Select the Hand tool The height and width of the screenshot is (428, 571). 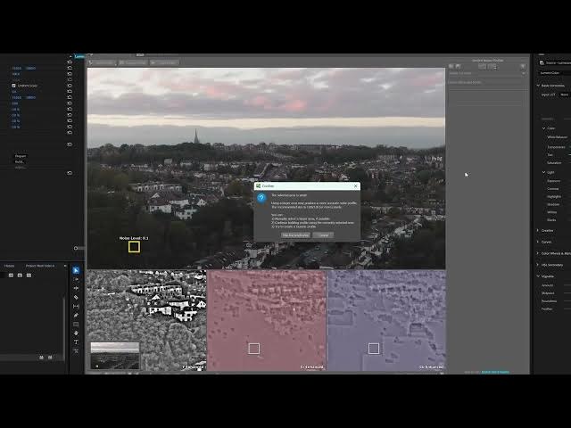(x=76, y=333)
